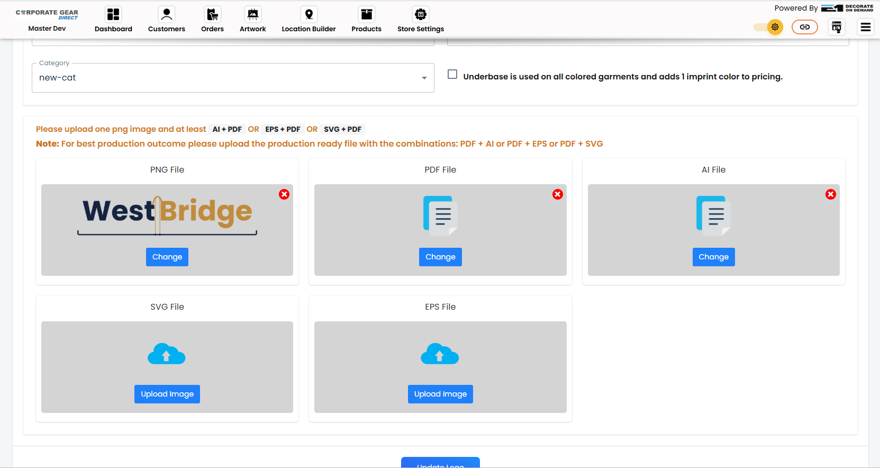
Task: Go to the Location Builder menu label
Action: pyautogui.click(x=309, y=29)
